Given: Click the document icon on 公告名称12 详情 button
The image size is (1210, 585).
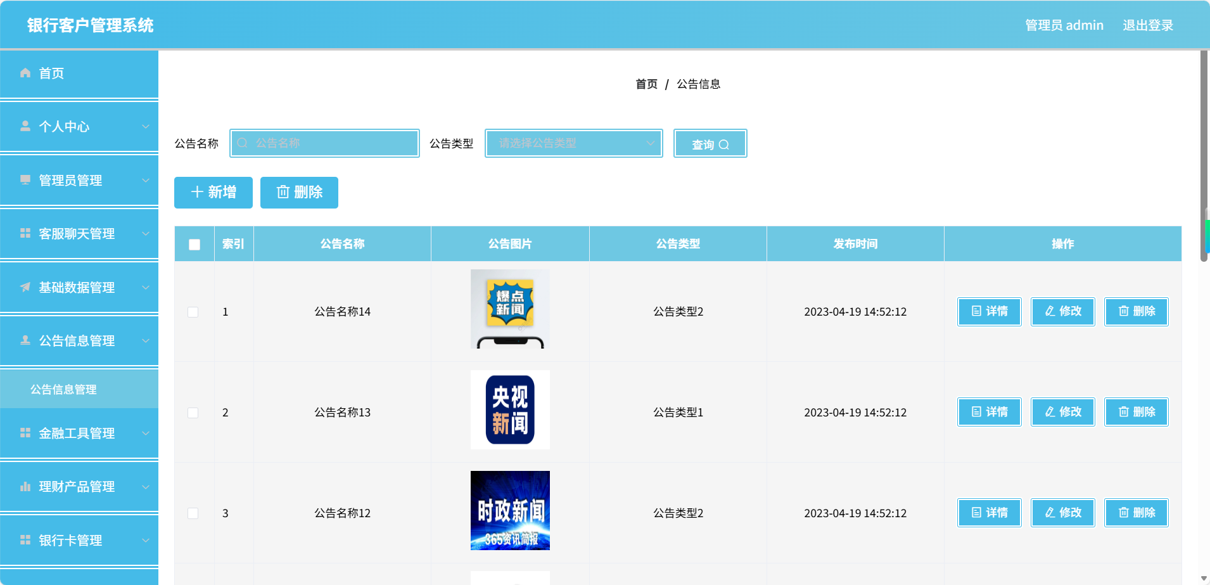Looking at the screenshot, I should click(976, 513).
